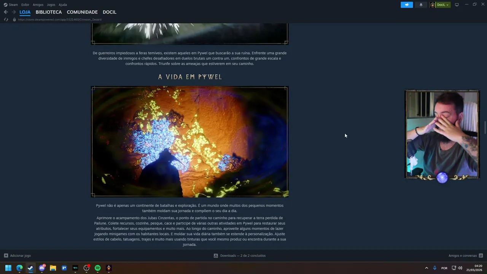Screen dimensions: 487x274
Task: Show hidden system tray icons
Action: click(x=427, y=268)
